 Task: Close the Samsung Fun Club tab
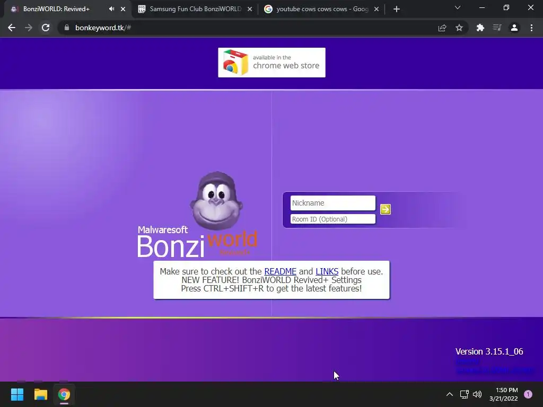[x=250, y=9]
